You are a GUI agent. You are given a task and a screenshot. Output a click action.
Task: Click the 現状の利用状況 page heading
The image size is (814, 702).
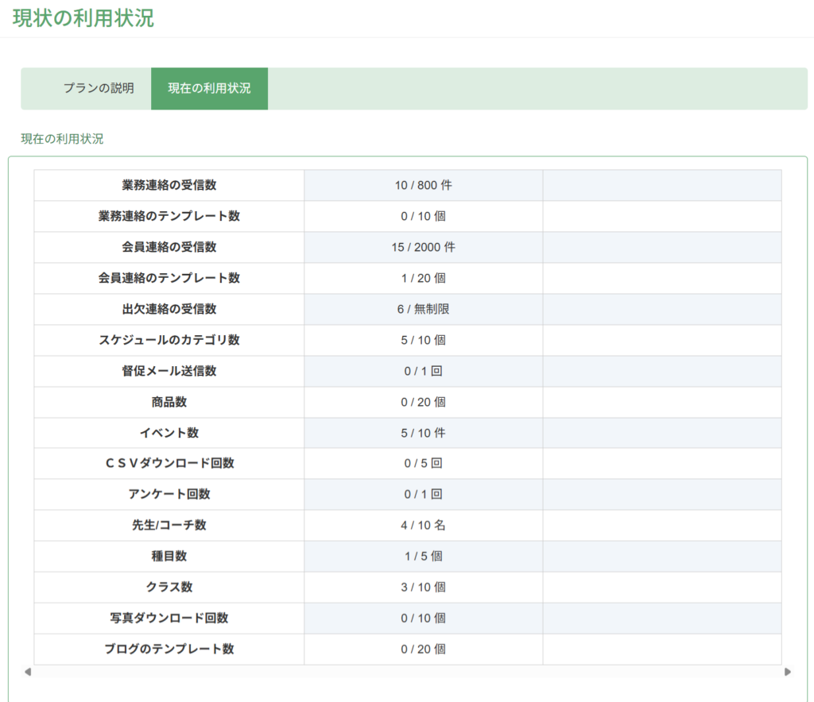click(83, 18)
